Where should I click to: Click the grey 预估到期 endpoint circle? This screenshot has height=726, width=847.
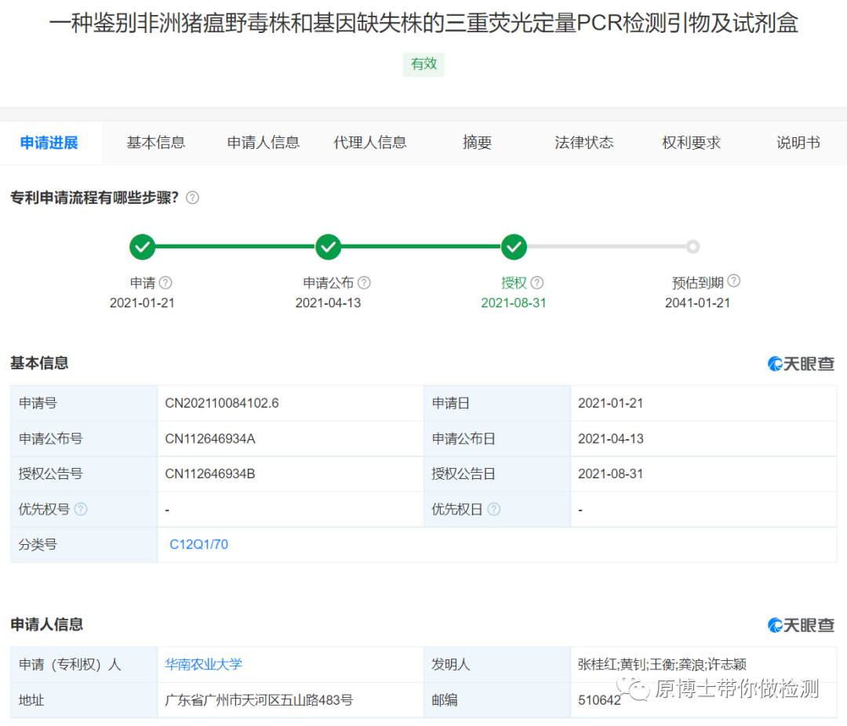click(693, 247)
